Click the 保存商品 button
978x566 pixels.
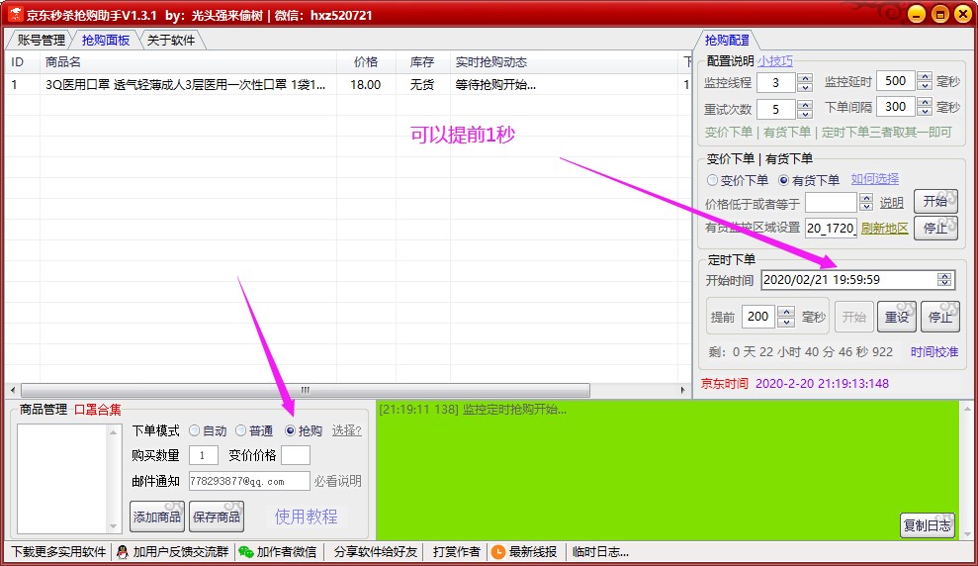coord(217,517)
